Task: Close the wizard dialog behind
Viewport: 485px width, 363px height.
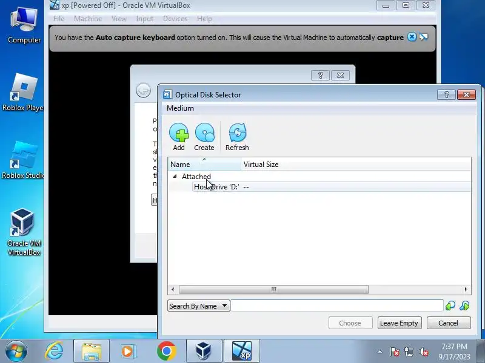Action: 340,75
